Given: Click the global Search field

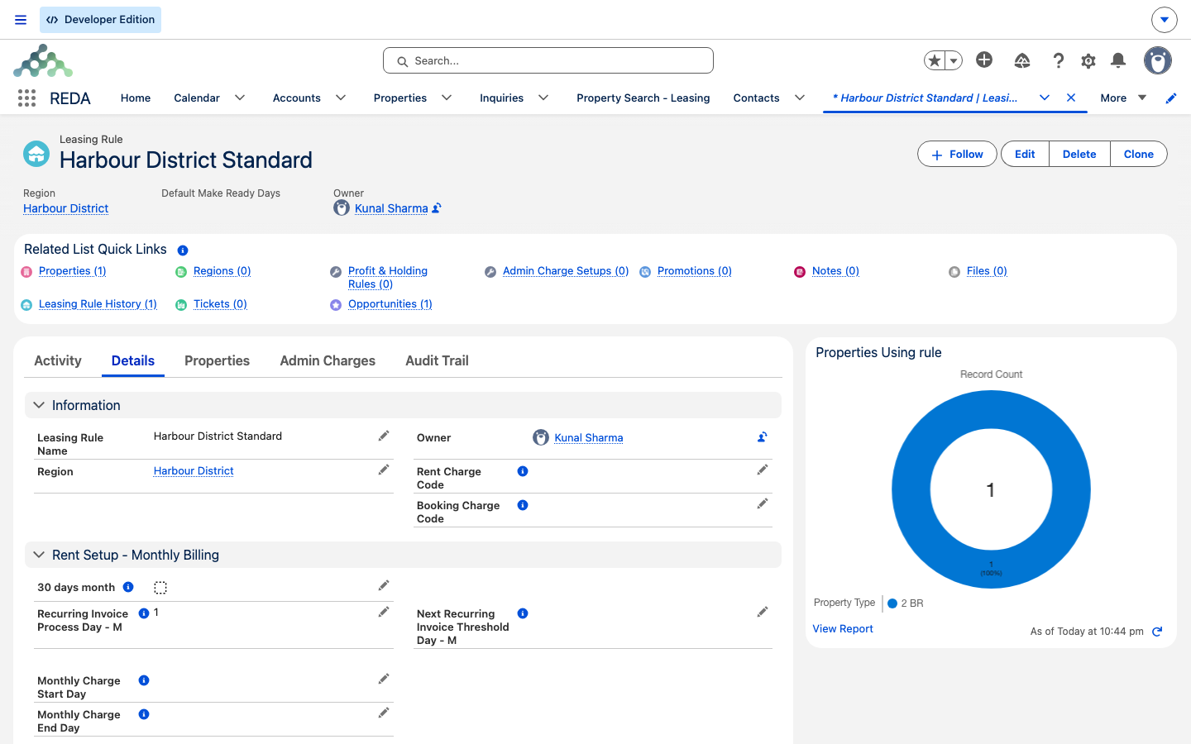Looking at the screenshot, I should (548, 60).
